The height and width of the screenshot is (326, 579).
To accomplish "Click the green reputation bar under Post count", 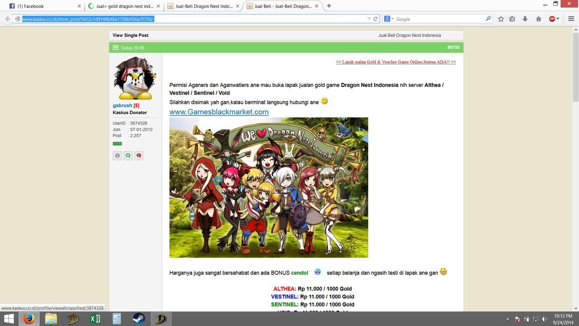I will click(117, 144).
